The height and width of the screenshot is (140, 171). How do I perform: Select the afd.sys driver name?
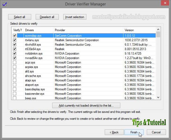click(29, 71)
